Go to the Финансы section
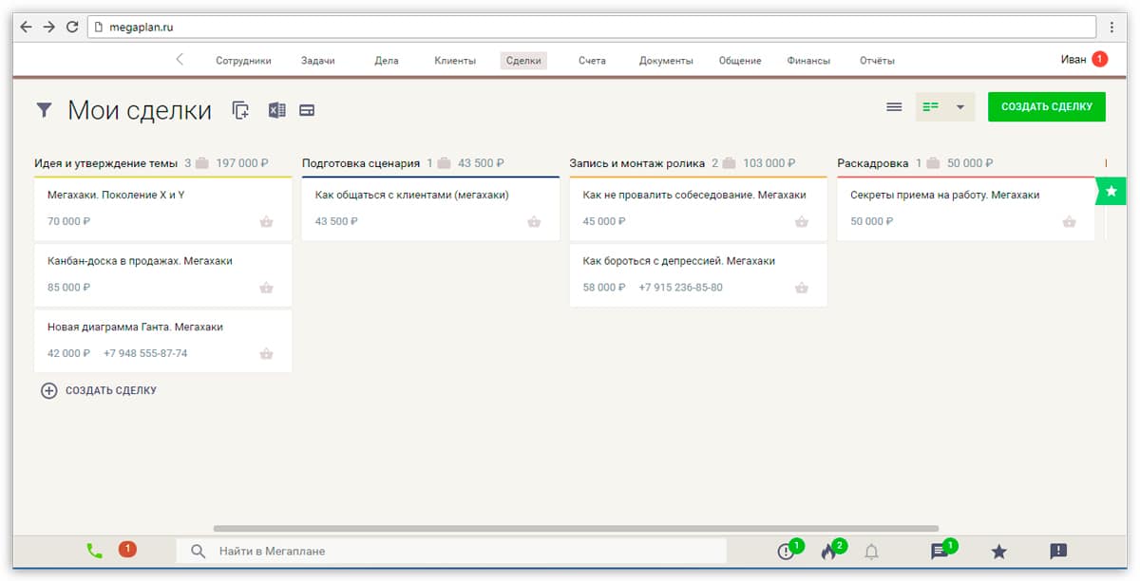Viewport: 1140px width, 581px height. pyautogui.click(x=808, y=61)
